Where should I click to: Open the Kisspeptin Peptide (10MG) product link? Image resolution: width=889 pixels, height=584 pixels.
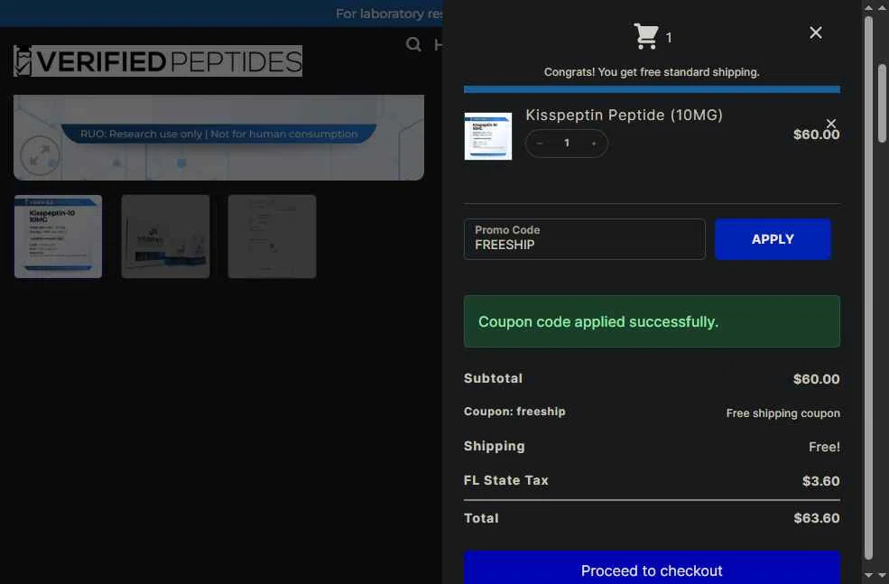(624, 116)
